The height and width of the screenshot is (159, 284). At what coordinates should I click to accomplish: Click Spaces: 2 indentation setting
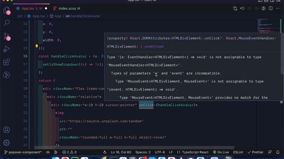pos(143,152)
